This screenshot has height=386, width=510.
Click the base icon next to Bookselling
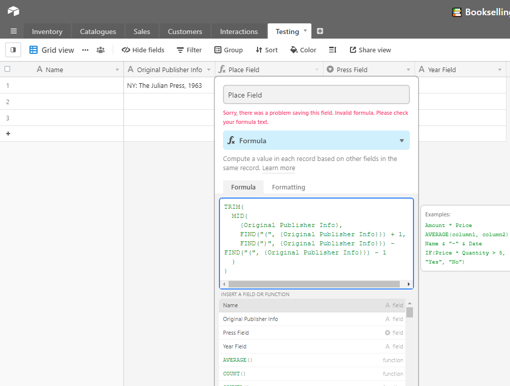click(x=457, y=12)
